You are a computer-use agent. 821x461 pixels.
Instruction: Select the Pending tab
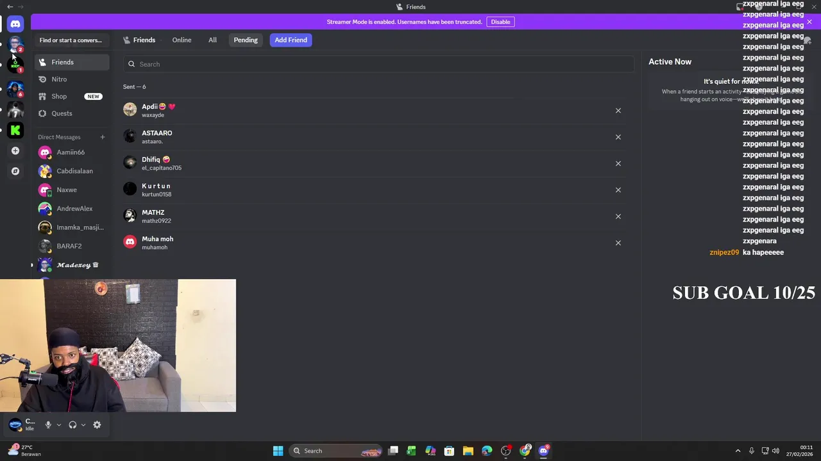coord(246,40)
